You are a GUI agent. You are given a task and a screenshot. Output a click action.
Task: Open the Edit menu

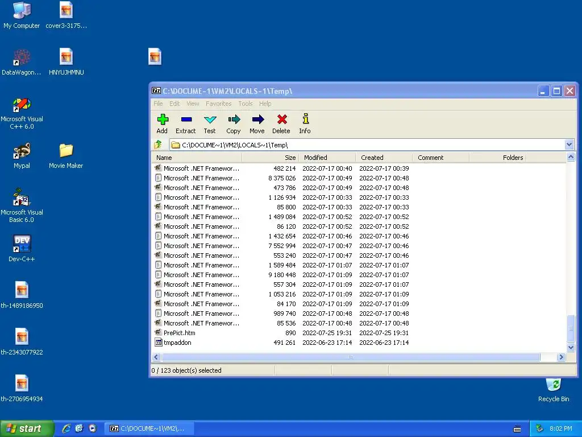pos(174,104)
